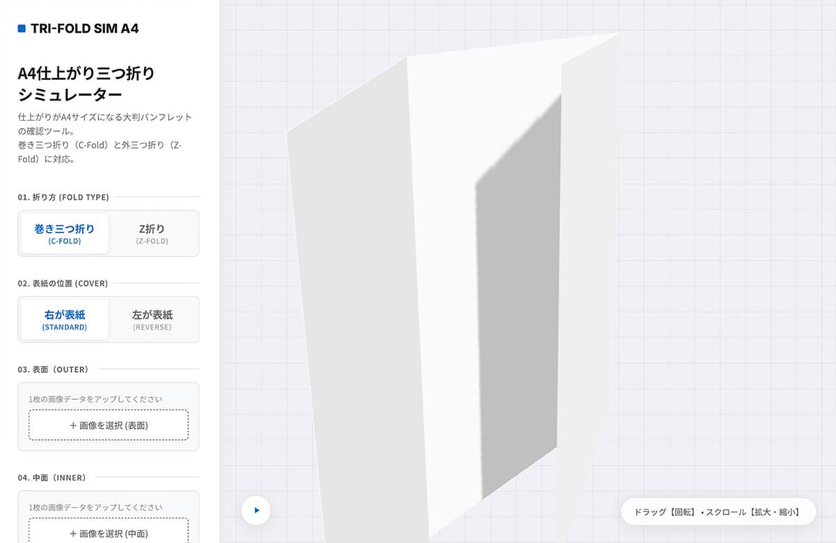Select the 巻き三つ折り (C-FOLD) option
Screen dimensions: 836x543
tap(65, 234)
